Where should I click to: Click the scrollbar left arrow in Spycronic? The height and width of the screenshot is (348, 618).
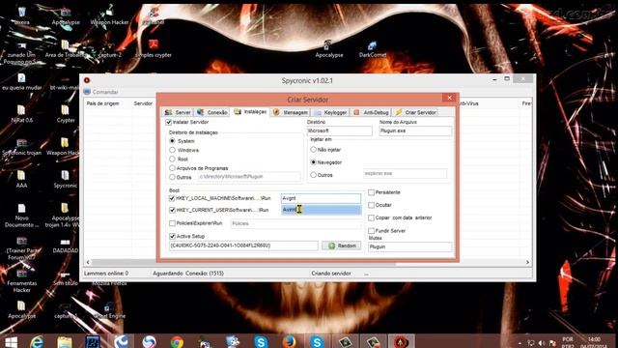click(x=88, y=262)
